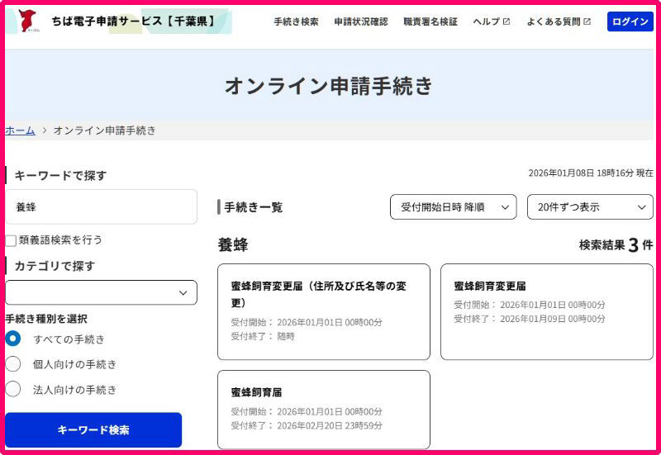Image resolution: width=661 pixels, height=455 pixels.
Task: Select すべての手続き radio button
Action: (x=13, y=339)
